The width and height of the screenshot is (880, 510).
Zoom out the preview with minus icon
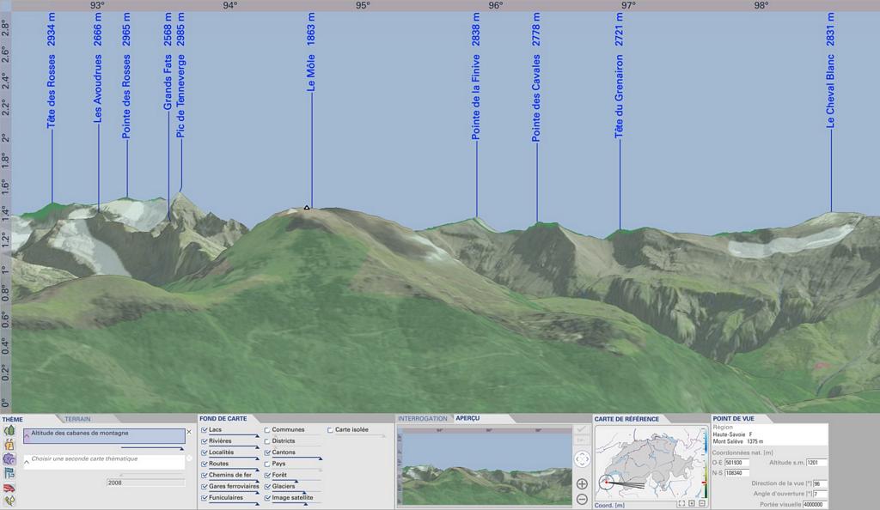[582, 499]
